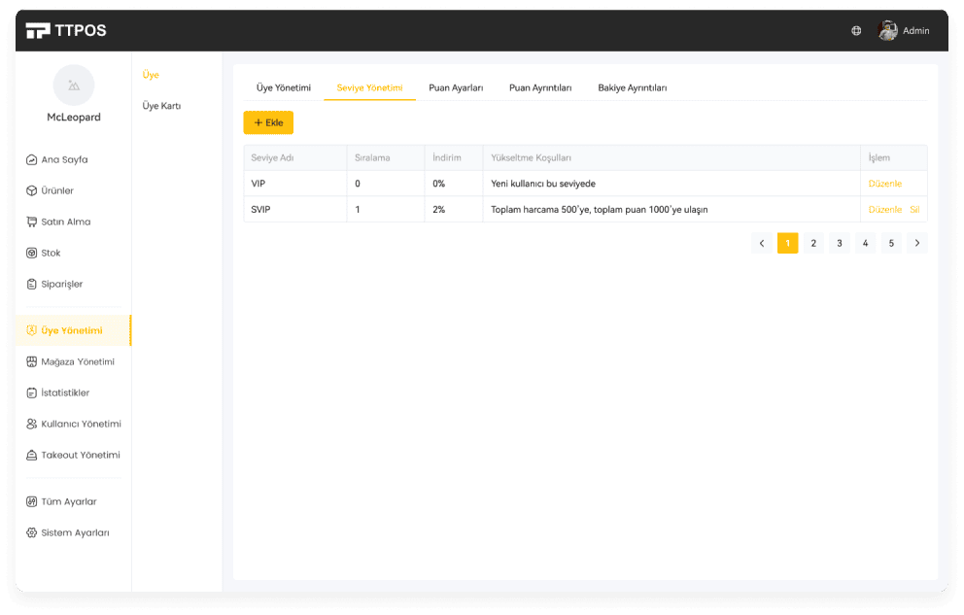Open Sistem Ayarları label
The height and width of the screenshot is (615, 964).
click(75, 533)
